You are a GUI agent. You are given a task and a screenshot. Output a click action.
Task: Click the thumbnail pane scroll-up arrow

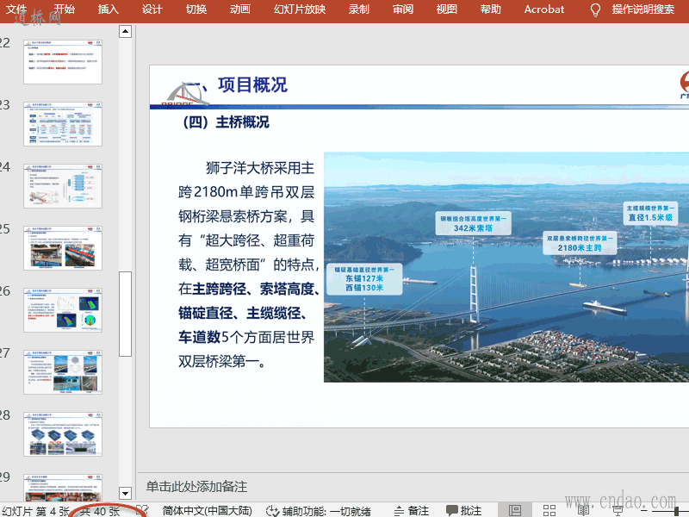pos(125,31)
